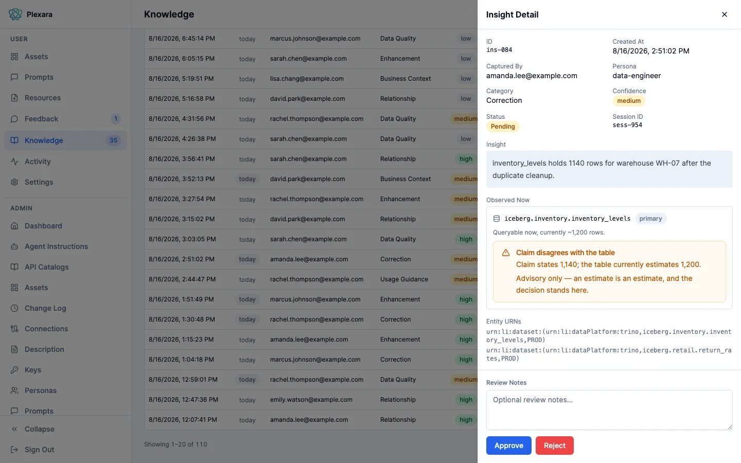Image resolution: width=741 pixels, height=463 pixels.
Task: Click the 'Claim disagrees with the table' heading
Action: click(x=565, y=253)
